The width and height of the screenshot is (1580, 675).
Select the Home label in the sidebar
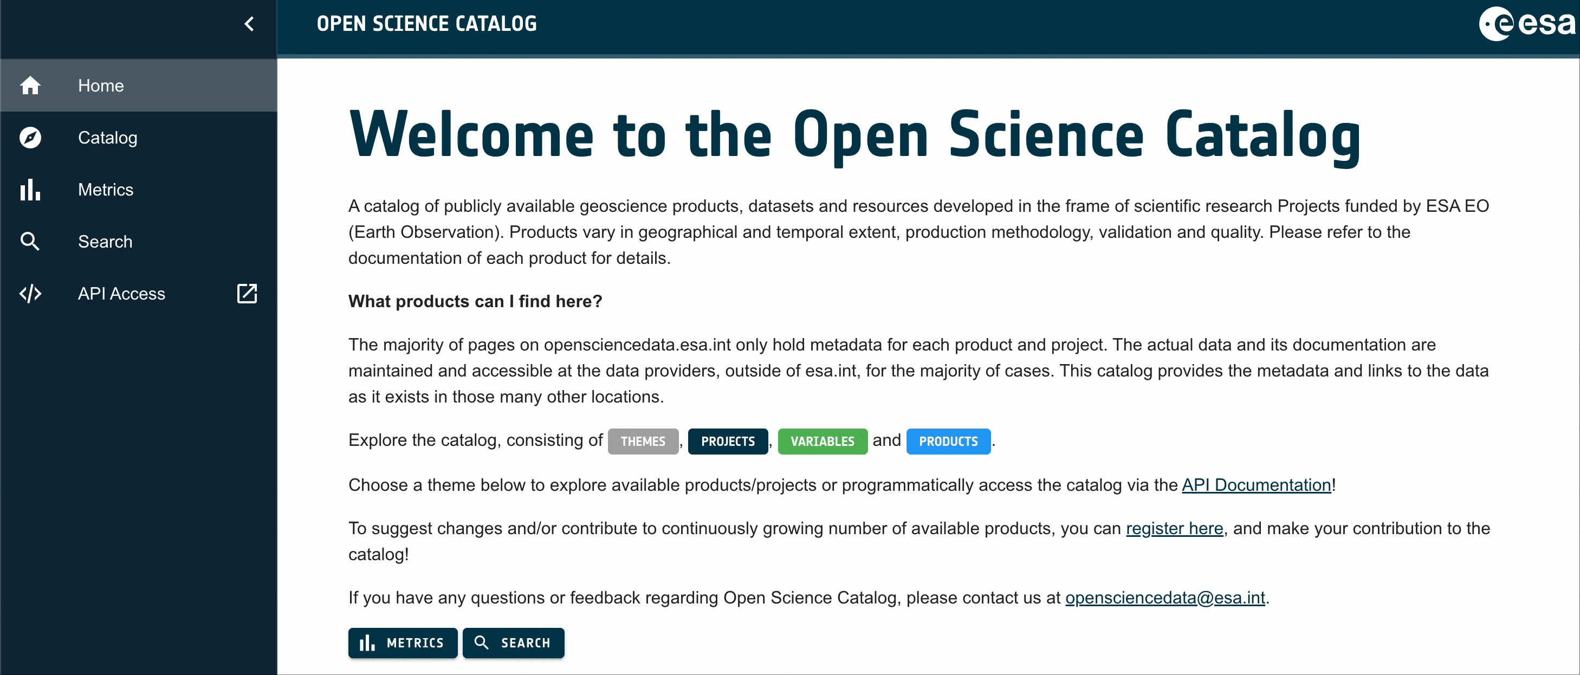pos(101,85)
